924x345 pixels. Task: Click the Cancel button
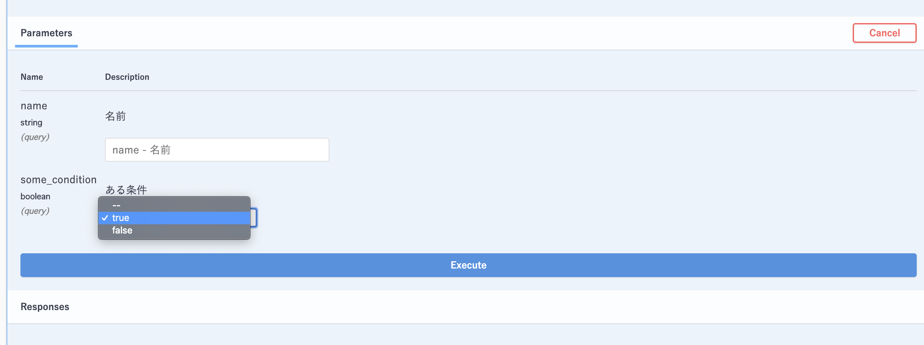[x=884, y=33]
